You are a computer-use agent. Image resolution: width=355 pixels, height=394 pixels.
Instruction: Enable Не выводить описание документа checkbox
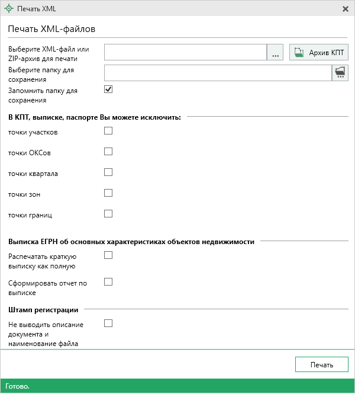[x=108, y=323]
